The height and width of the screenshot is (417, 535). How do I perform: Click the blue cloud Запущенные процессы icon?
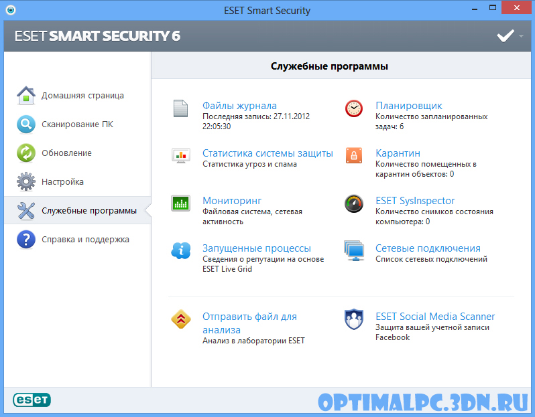click(181, 251)
